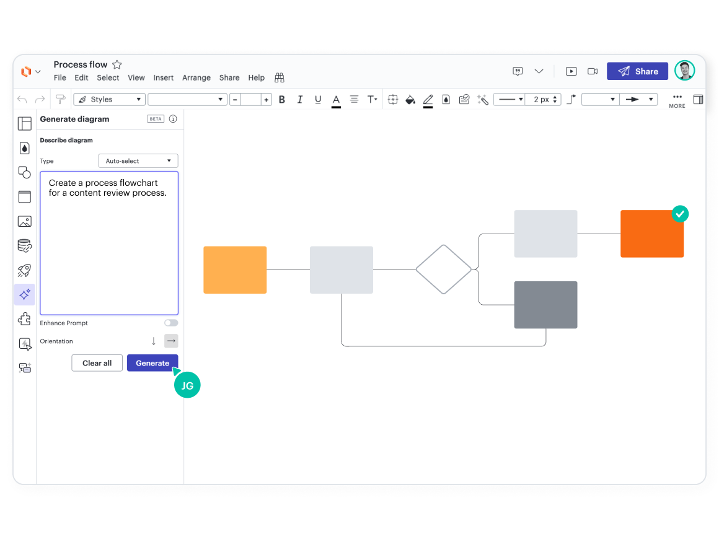
Task: Open the Arrange menu
Action: click(x=196, y=77)
